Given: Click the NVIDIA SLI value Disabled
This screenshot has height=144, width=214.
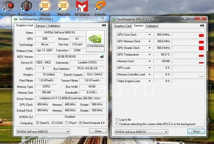Looking at the screenshot, I should (x=70, y=117).
